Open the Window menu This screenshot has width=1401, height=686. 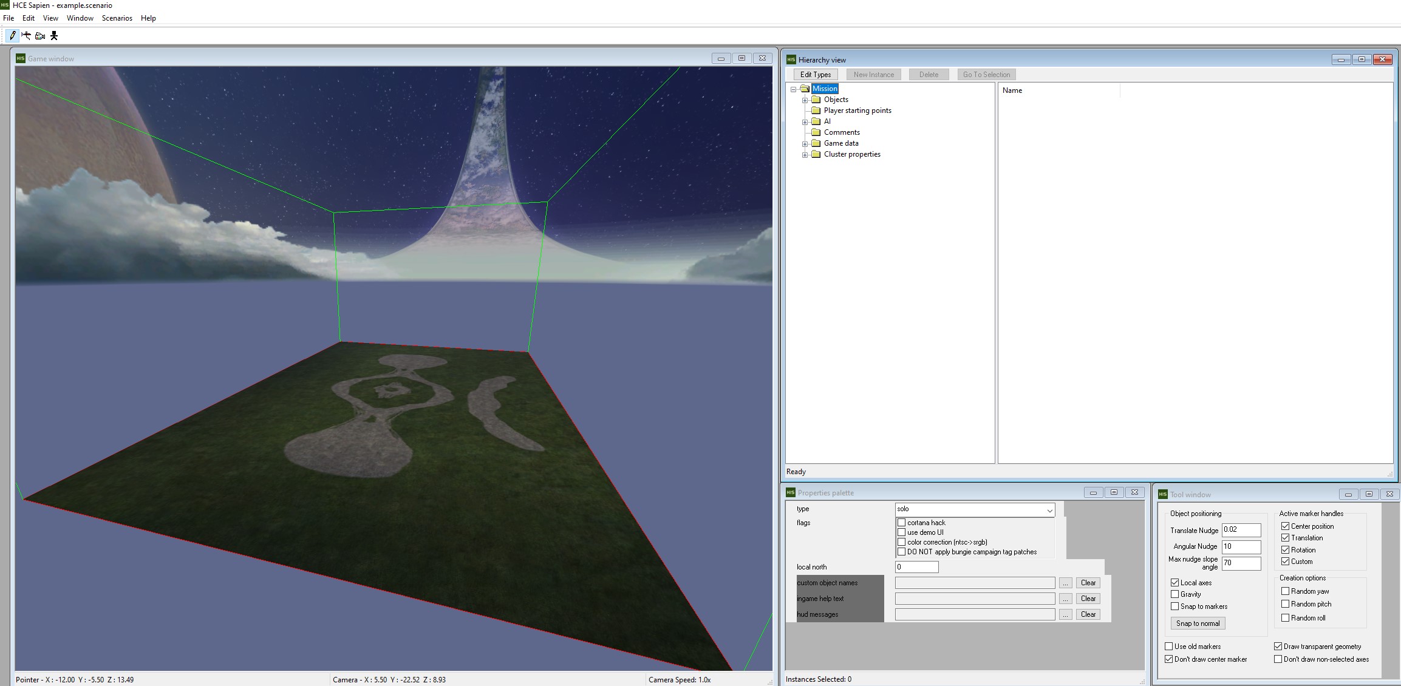(80, 18)
